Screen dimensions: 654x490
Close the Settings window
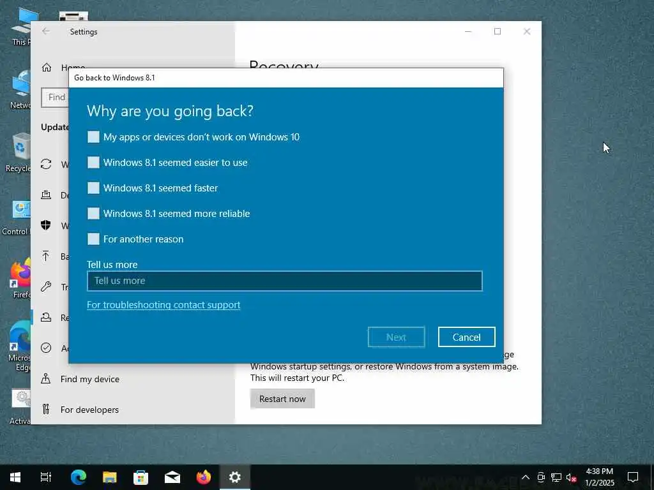(x=527, y=31)
